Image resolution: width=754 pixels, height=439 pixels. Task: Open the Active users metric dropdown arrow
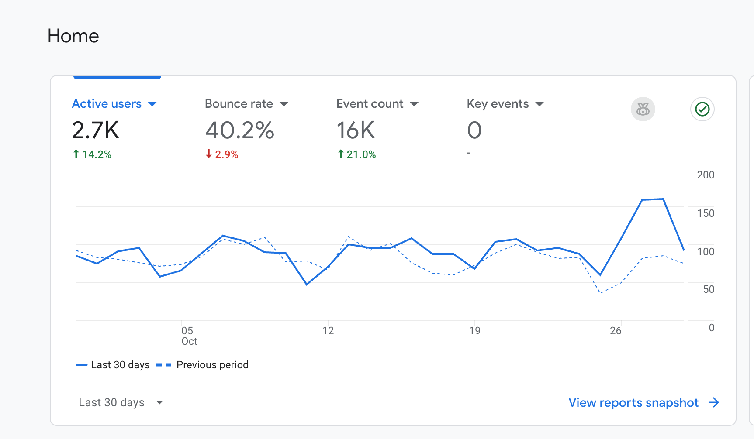click(152, 104)
